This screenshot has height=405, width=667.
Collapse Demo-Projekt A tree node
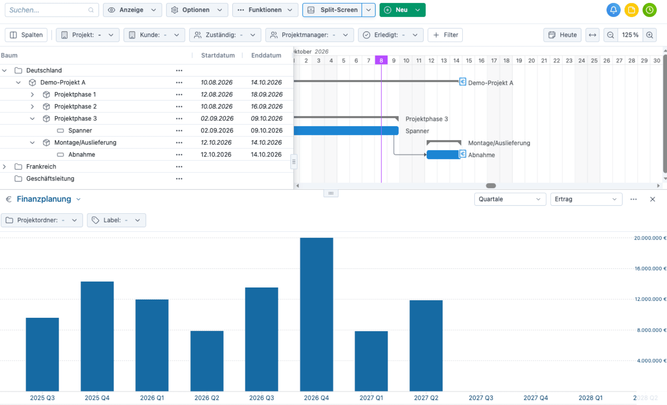point(18,82)
